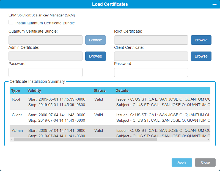
Task: Browse for Root Certificate file
Action: (201, 40)
